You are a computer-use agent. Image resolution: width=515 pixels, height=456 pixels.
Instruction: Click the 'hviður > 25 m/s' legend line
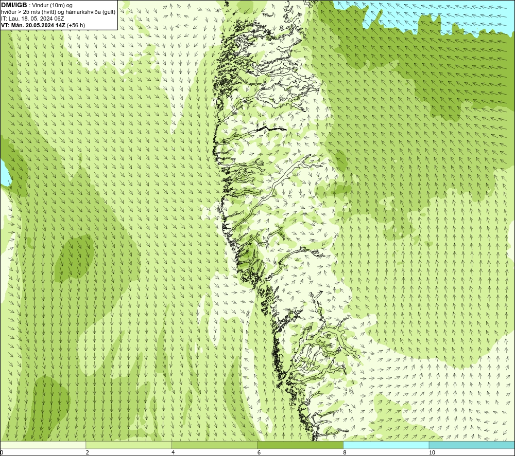(x=58, y=12)
